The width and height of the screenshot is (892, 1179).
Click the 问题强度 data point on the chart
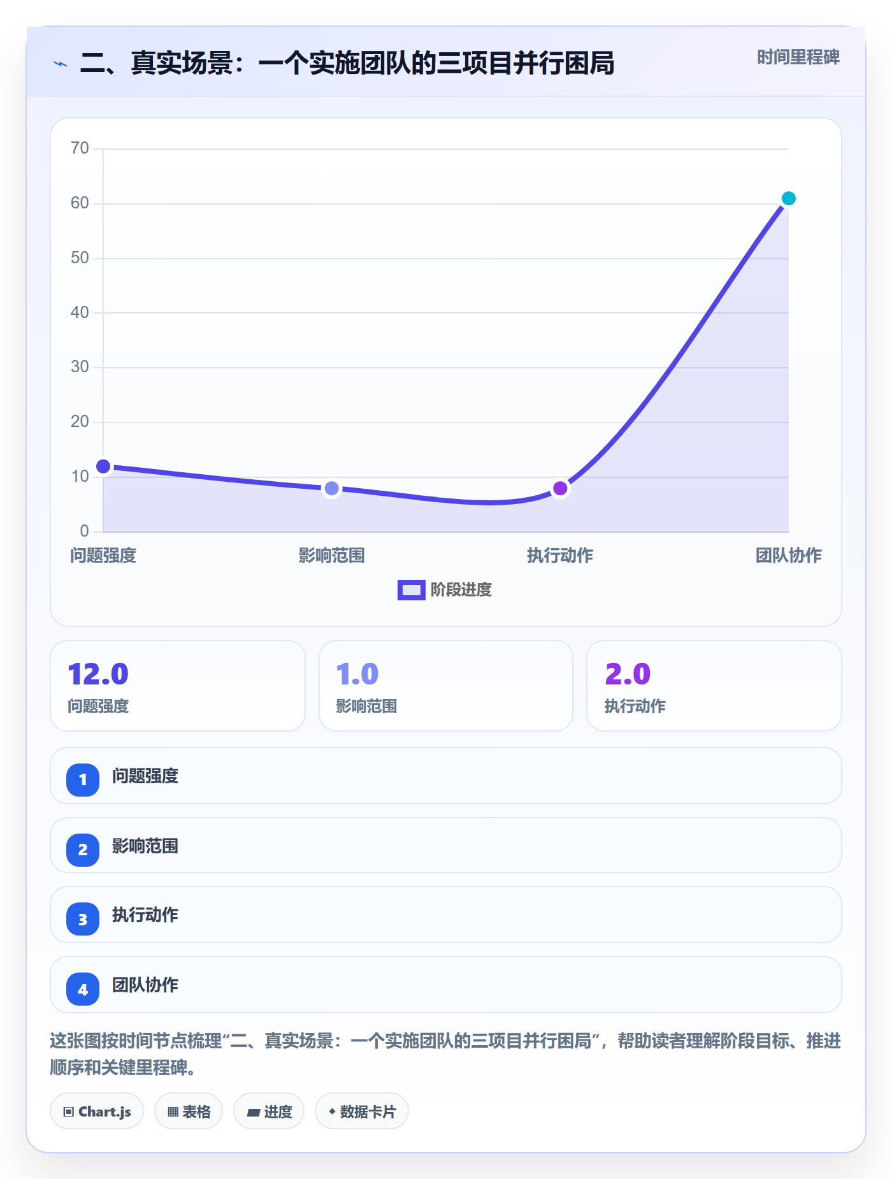point(103,467)
